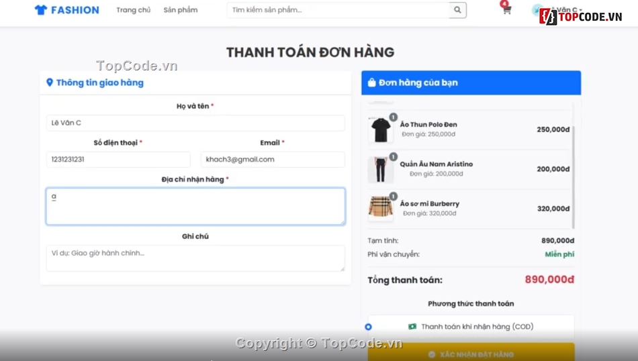Click the Tạm tính subtotal label
638x361 pixels.
(x=383, y=241)
